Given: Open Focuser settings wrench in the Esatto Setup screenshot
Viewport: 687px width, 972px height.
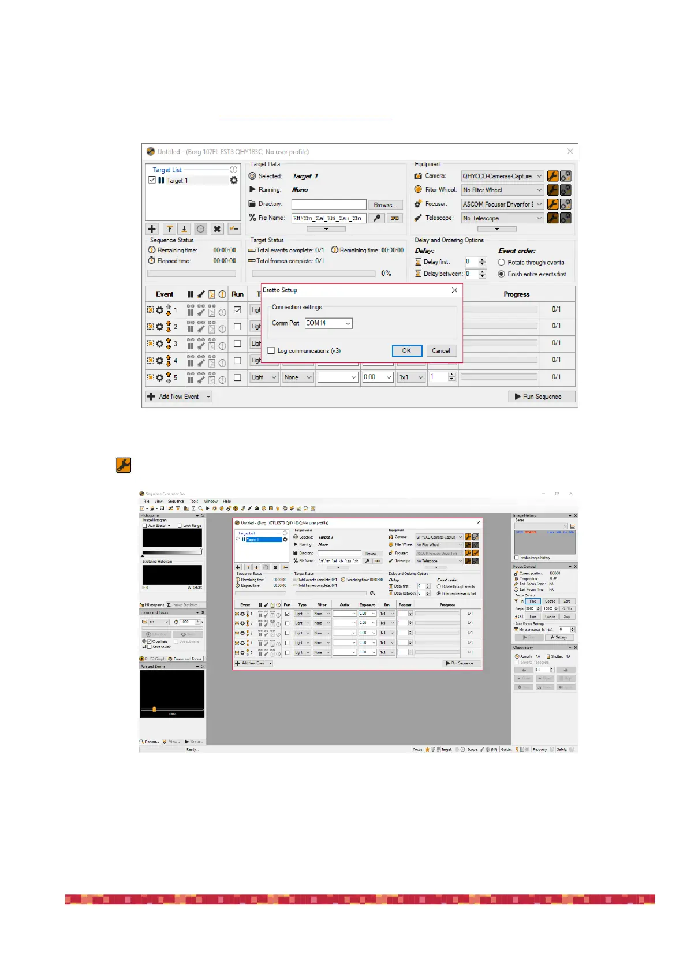Looking at the screenshot, I should pyautogui.click(x=552, y=204).
